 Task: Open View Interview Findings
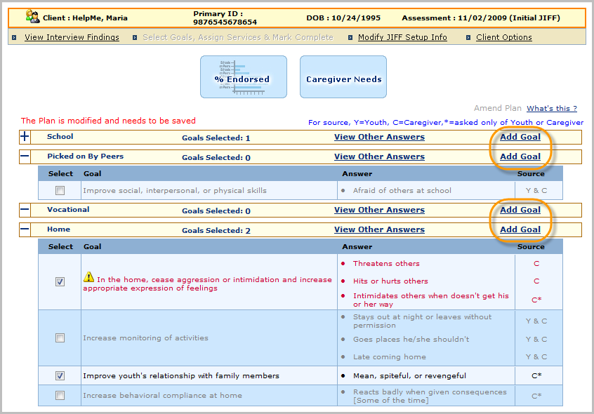coord(72,37)
